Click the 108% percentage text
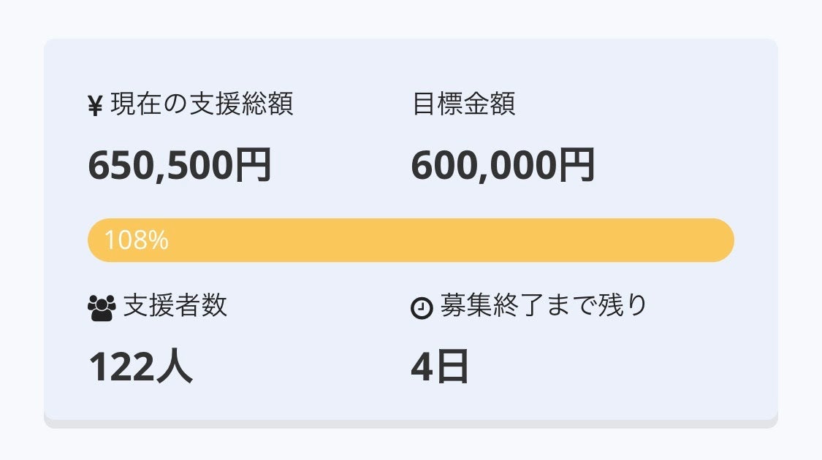Viewport: 822px width, 460px height. [137, 240]
